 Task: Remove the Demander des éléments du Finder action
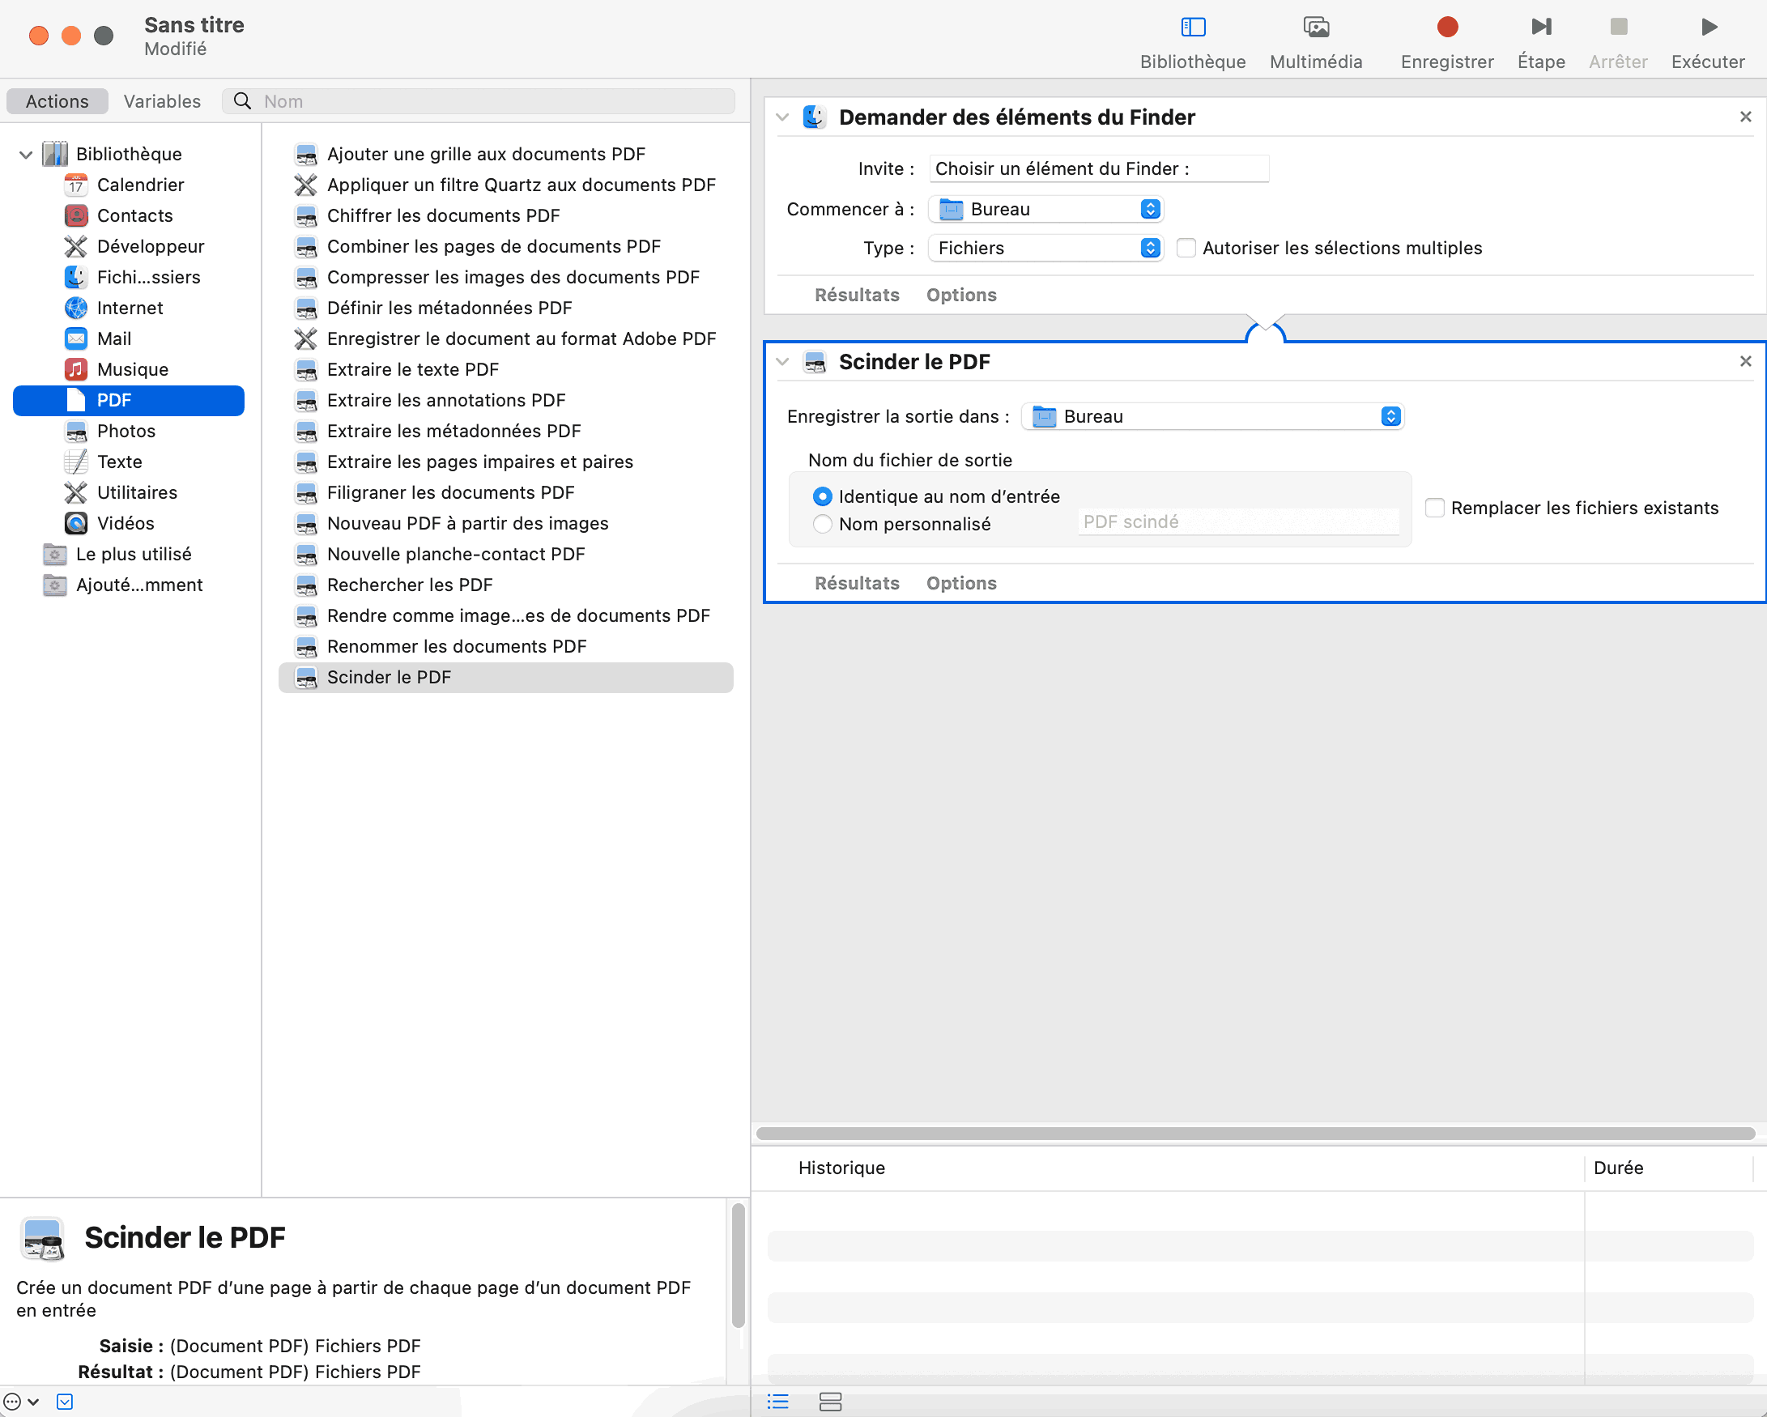point(1746,117)
